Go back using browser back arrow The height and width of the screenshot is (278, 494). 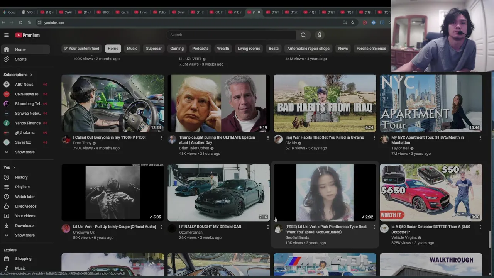pos(3,22)
